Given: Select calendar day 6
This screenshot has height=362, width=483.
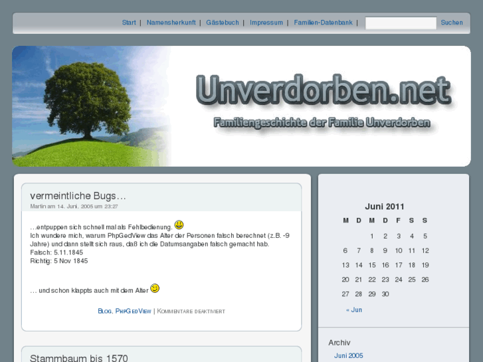Looking at the screenshot, I should (x=345, y=250).
